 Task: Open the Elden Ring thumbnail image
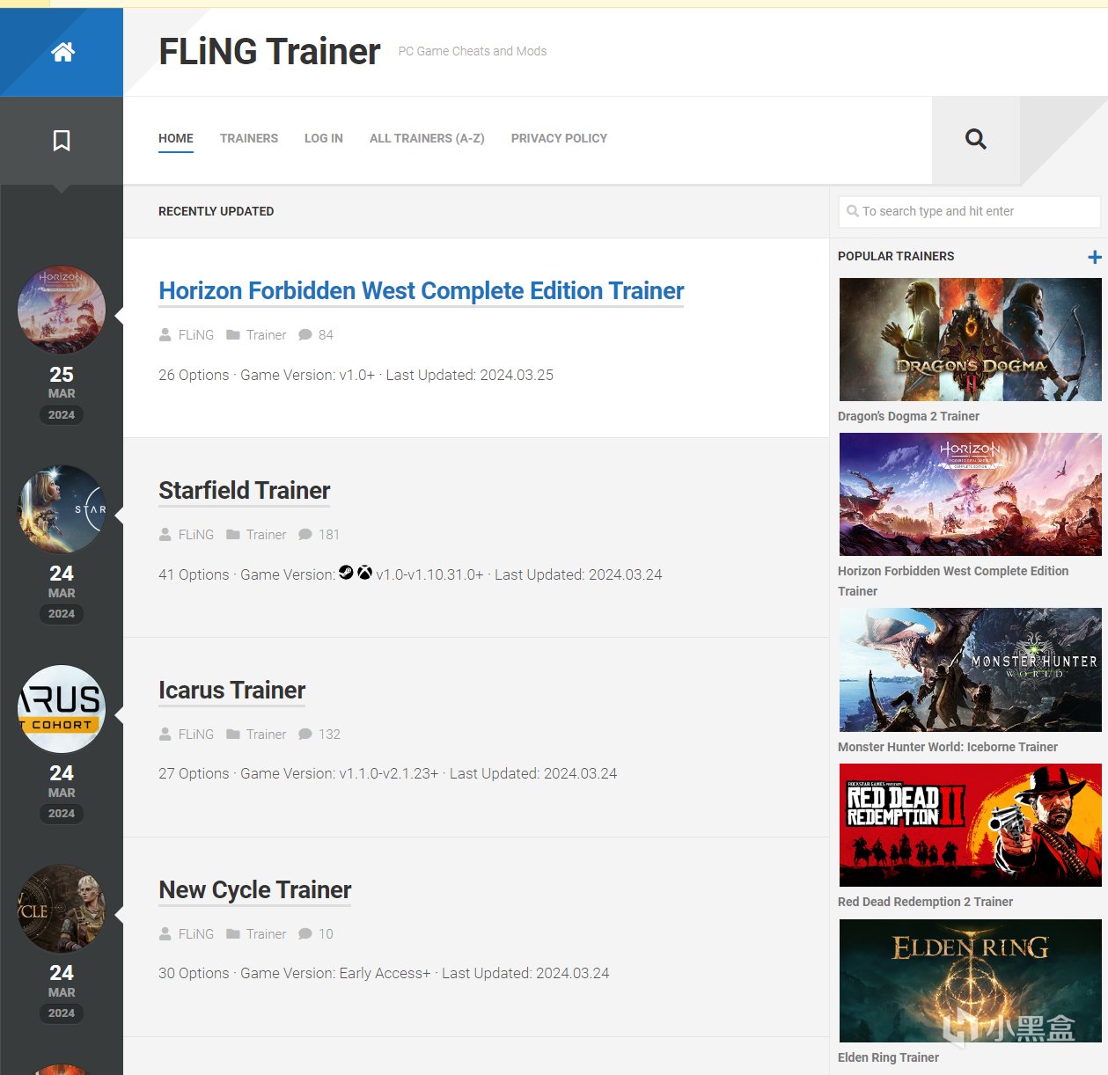(x=970, y=981)
